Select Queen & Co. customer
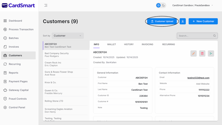 point(66,92)
